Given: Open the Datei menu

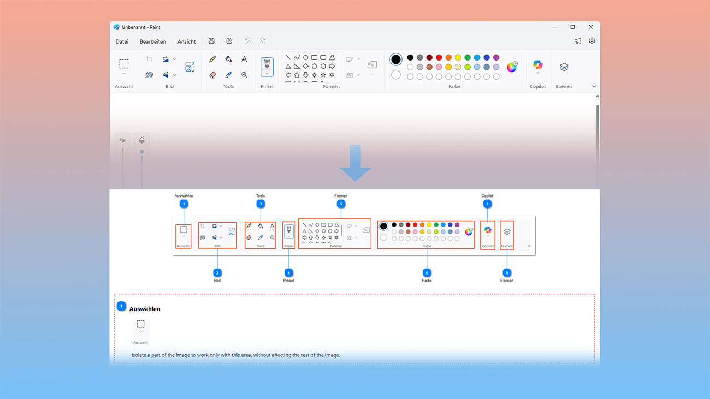Looking at the screenshot, I should click(122, 41).
